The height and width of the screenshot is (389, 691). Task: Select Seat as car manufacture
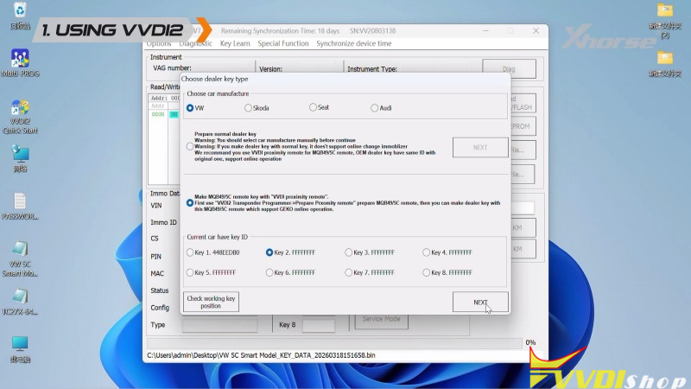313,108
